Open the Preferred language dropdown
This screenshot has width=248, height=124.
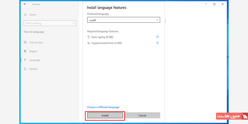tap(123, 20)
